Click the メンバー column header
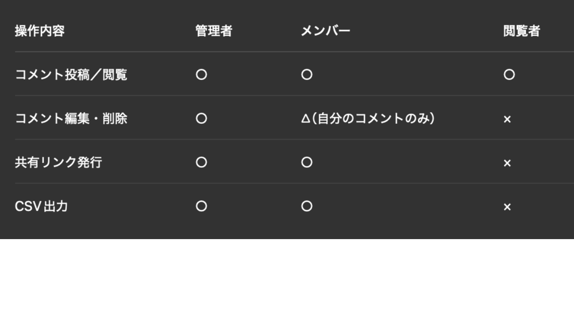 tap(325, 31)
